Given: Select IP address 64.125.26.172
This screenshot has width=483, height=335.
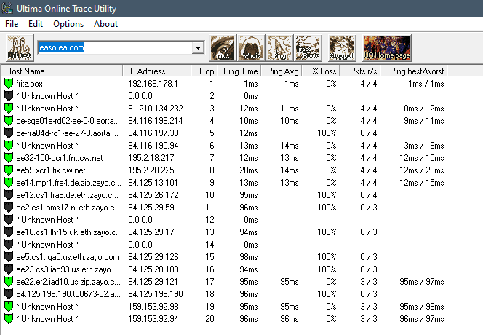Looking at the screenshot, I should tap(153, 195).
